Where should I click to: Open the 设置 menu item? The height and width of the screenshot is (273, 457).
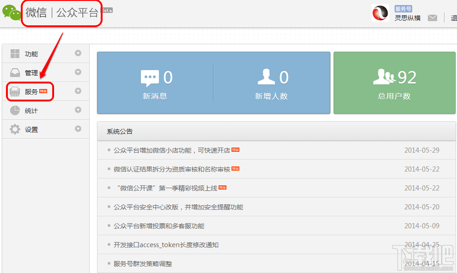click(46, 130)
